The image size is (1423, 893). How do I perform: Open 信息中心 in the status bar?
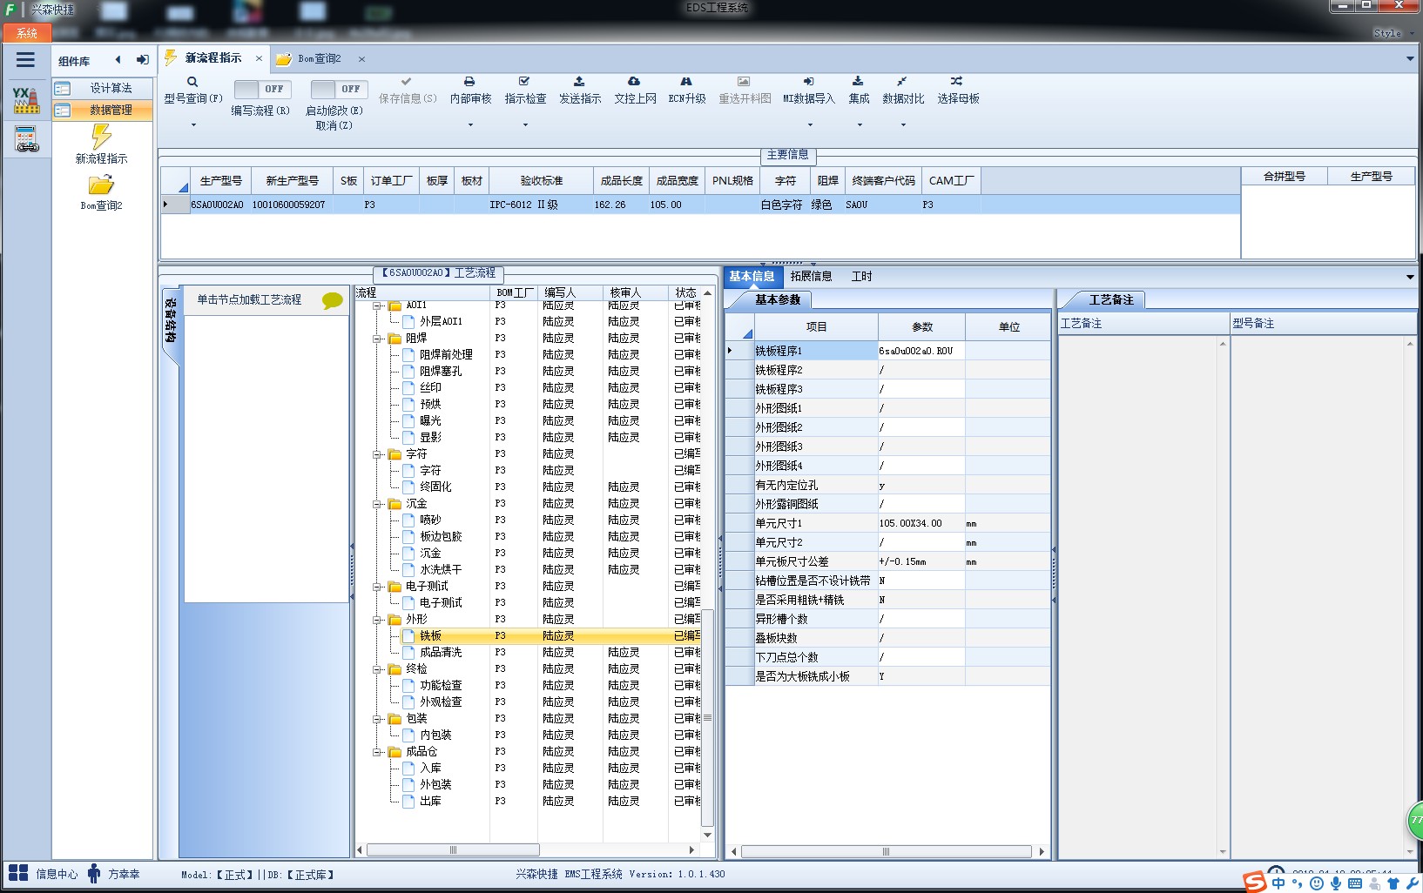[x=43, y=873]
